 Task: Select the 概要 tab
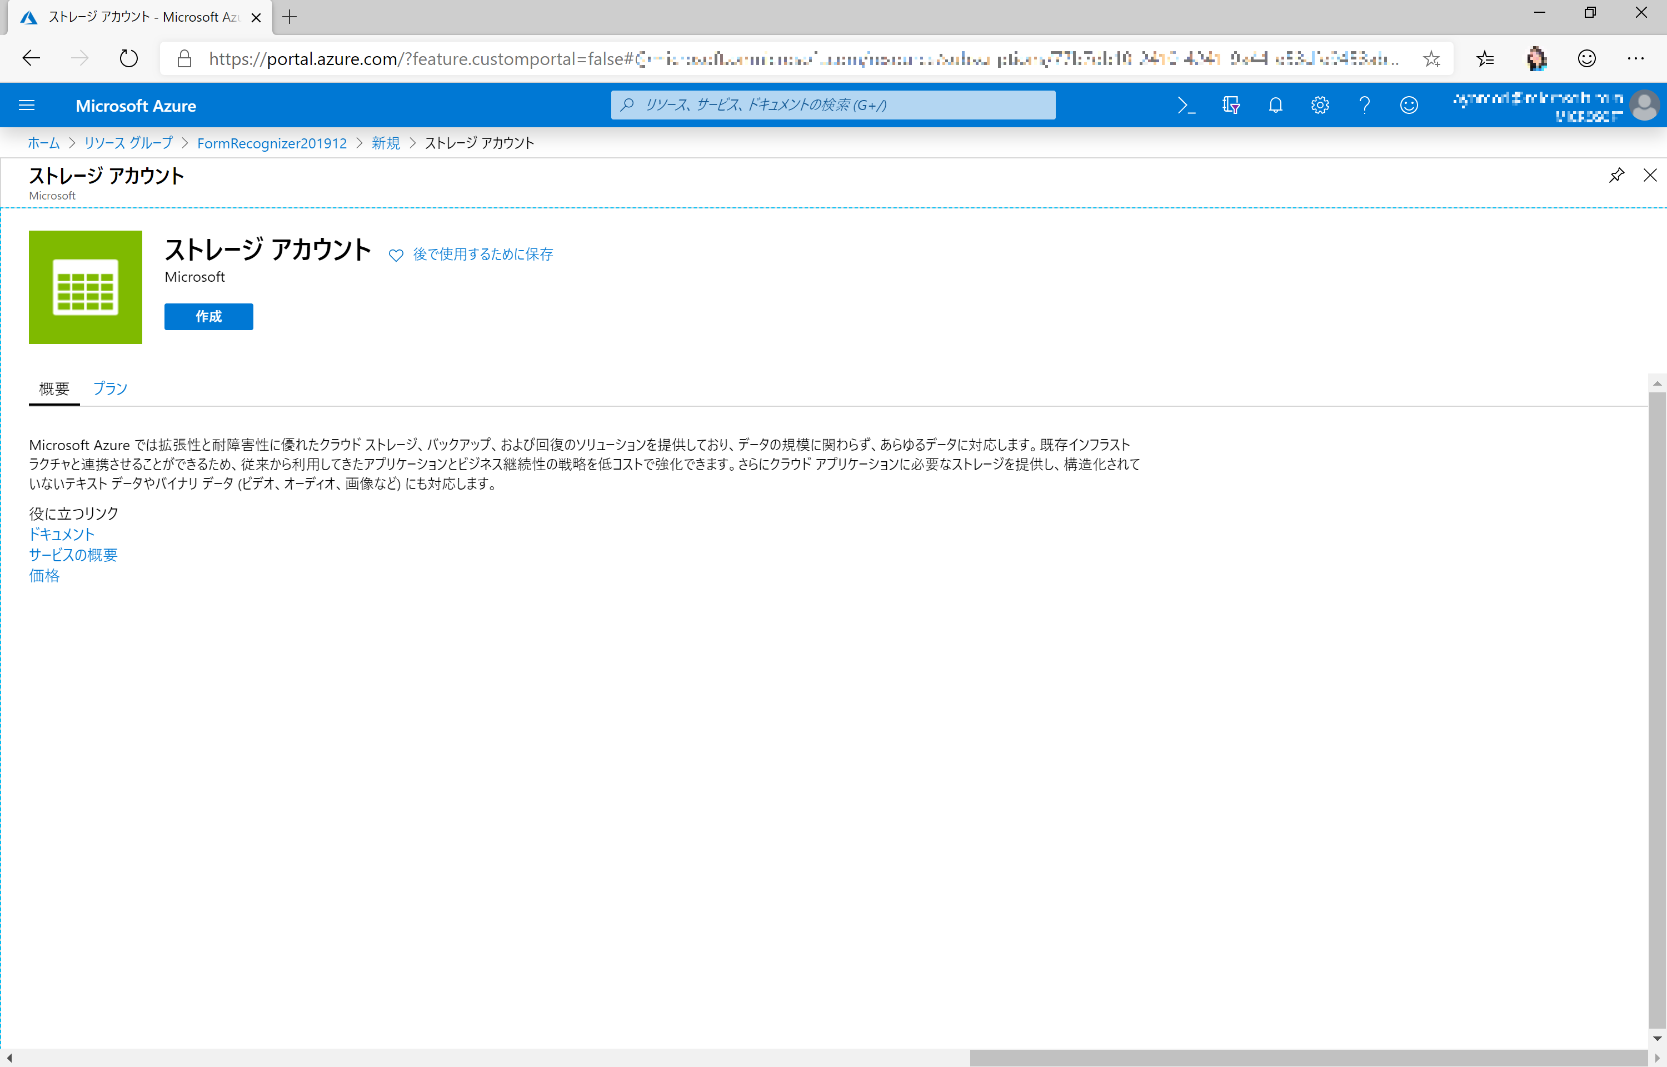54,388
